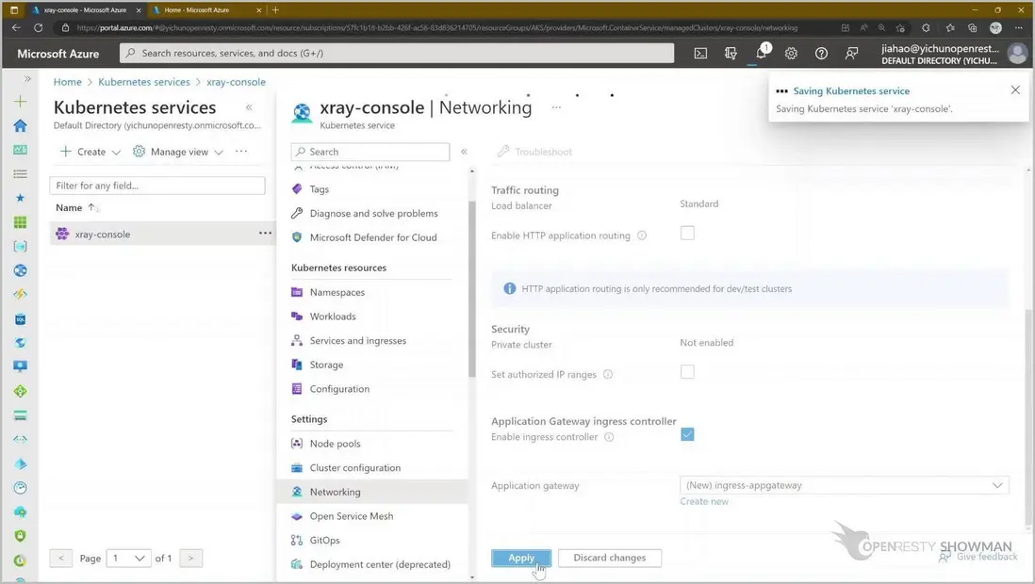Click the Create new link
This screenshot has height=584, width=1035.
tap(703, 501)
